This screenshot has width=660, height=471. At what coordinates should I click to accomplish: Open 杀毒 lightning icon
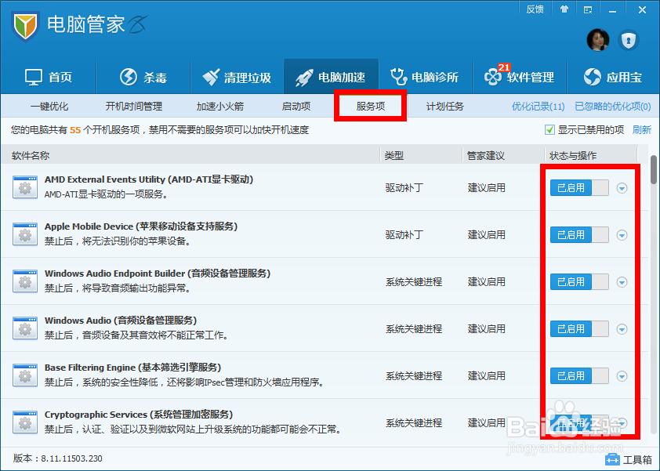[x=129, y=77]
